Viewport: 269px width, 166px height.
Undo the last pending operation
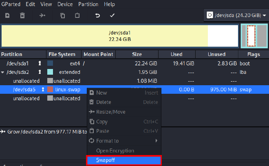97,15
